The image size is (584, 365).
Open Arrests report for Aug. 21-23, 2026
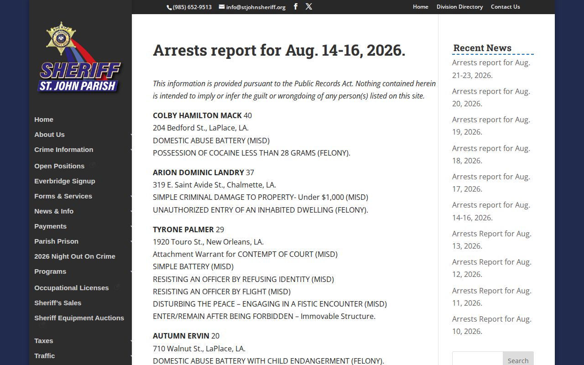coord(491,69)
